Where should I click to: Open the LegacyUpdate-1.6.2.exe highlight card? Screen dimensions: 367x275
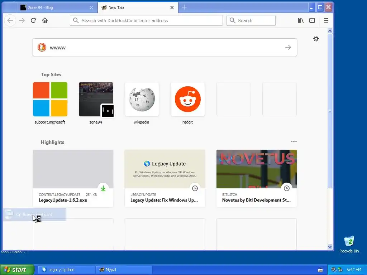click(73, 178)
